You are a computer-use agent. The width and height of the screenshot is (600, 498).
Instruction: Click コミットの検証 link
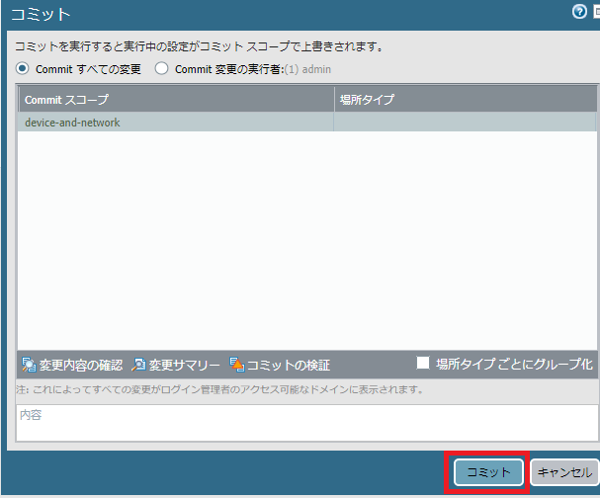coord(288,365)
